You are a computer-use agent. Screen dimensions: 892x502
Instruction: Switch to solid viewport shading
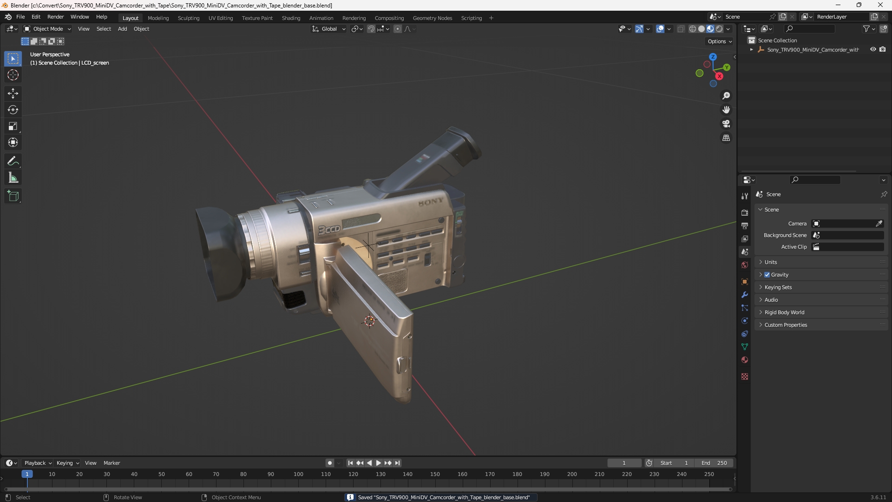pyautogui.click(x=702, y=29)
